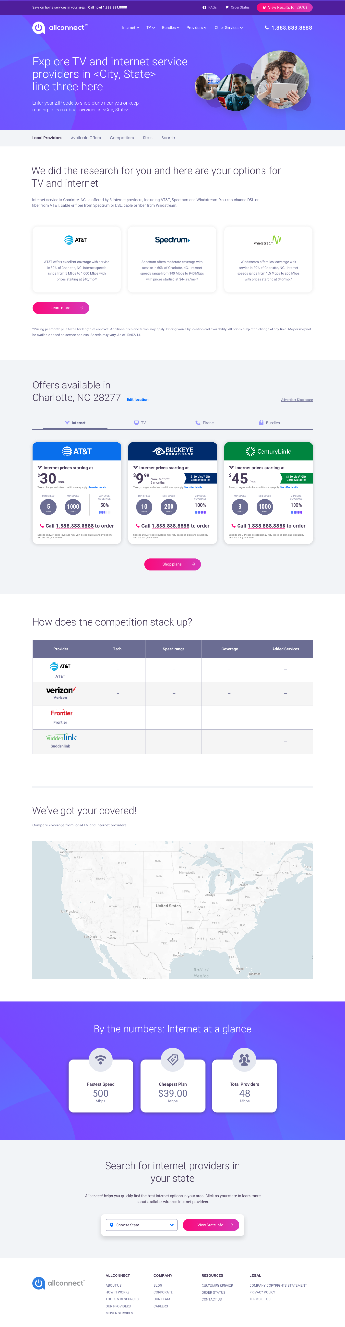This screenshot has width=345, height=1327.
Task: Switch to the TV offers tab
Action: click(x=140, y=423)
